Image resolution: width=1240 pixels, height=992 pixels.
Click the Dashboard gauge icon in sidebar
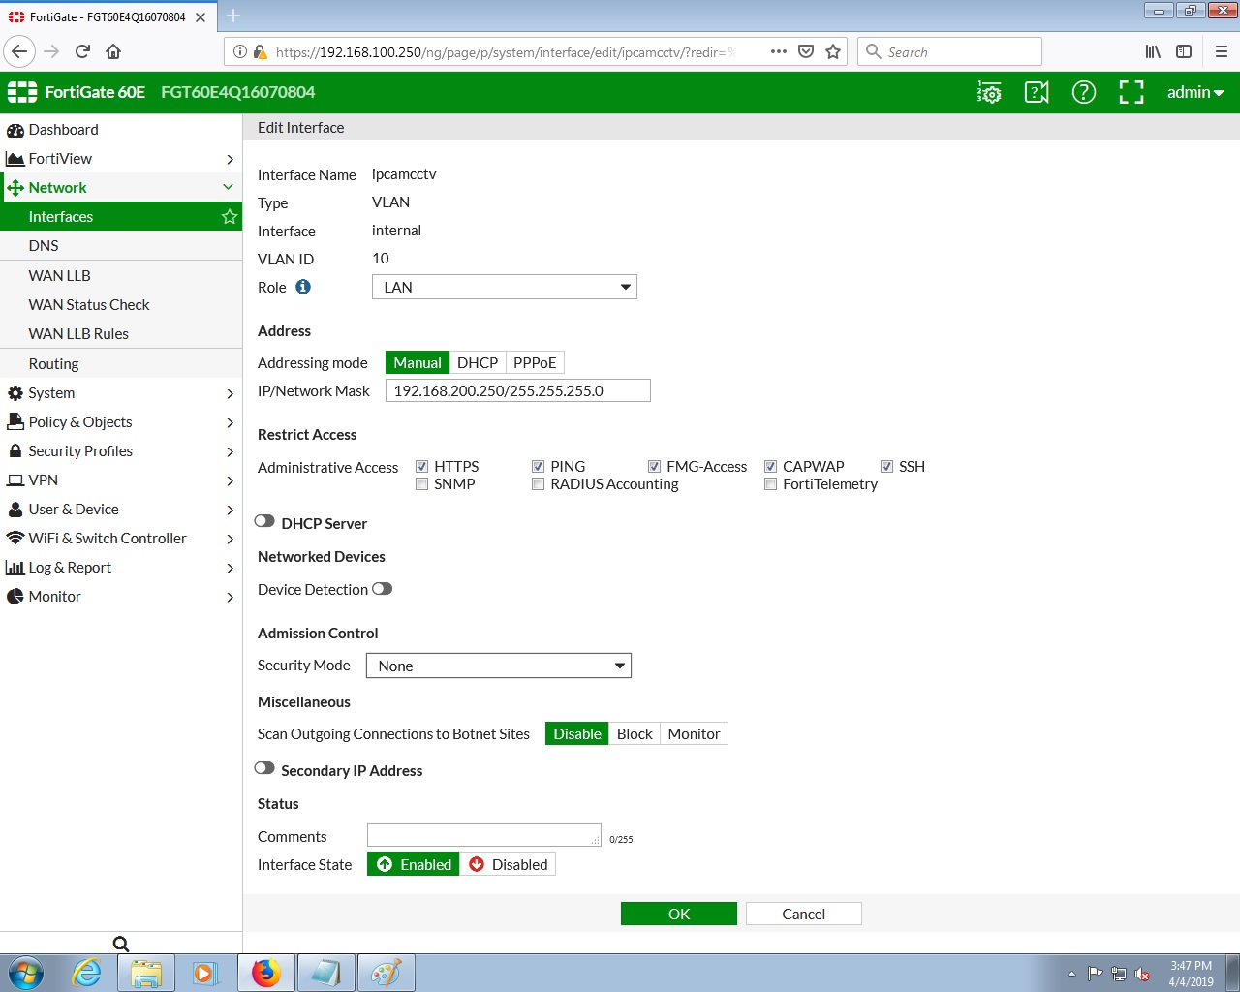pyautogui.click(x=15, y=130)
